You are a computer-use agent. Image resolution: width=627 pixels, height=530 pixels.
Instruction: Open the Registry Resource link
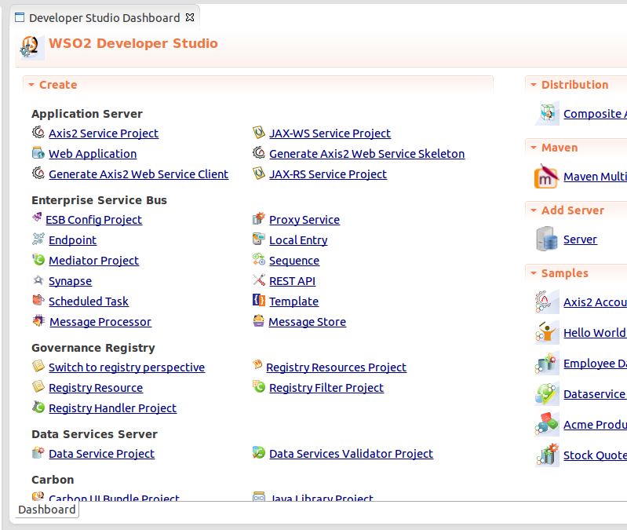coord(96,388)
